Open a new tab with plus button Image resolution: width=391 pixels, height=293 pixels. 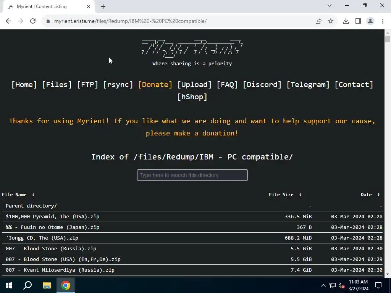pos(103,6)
